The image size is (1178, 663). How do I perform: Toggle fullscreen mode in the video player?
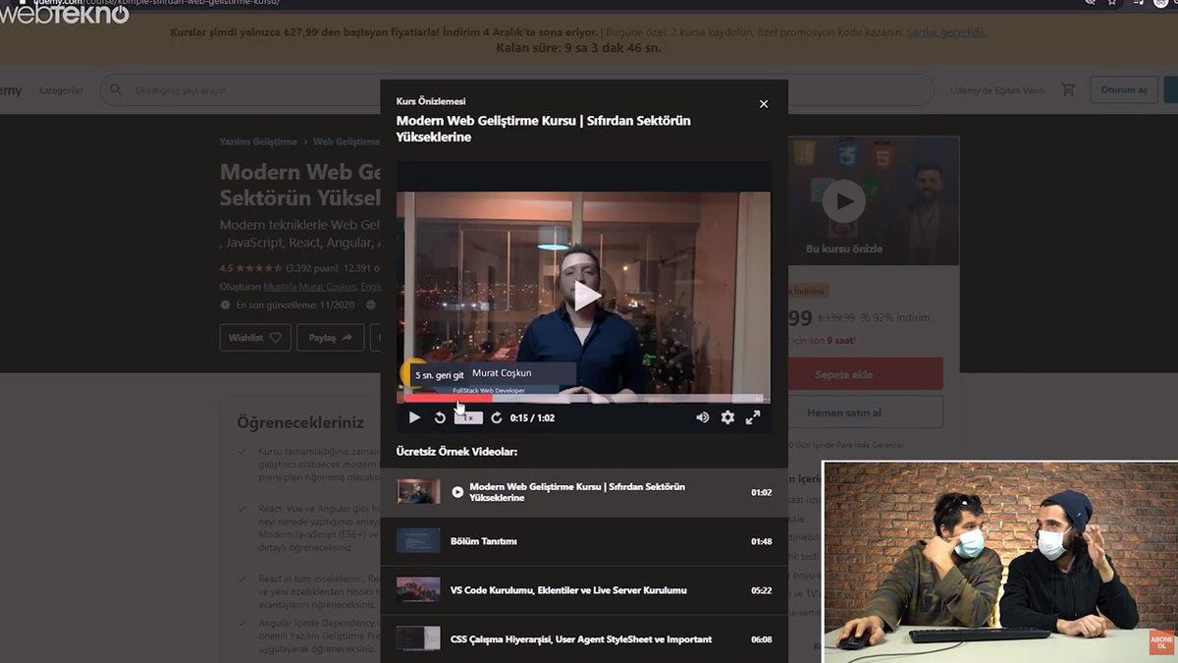pos(753,417)
